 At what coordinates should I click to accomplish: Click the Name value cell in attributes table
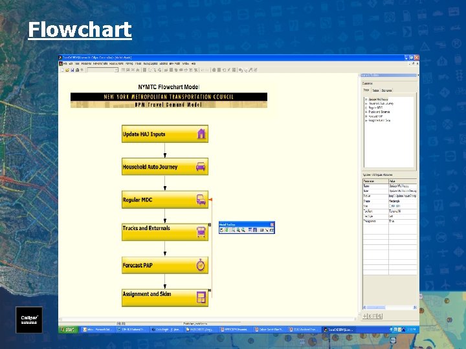(x=403, y=186)
